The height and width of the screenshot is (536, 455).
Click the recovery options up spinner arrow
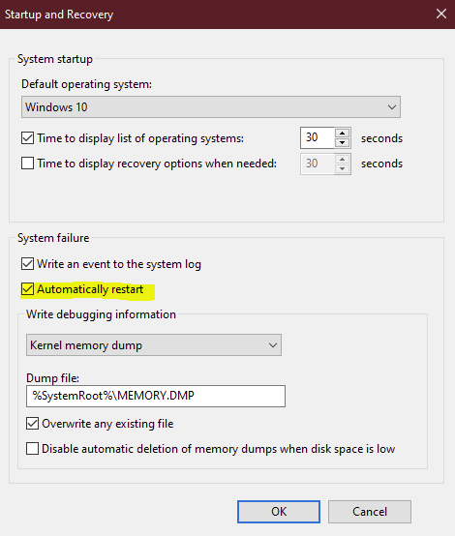[x=342, y=159]
